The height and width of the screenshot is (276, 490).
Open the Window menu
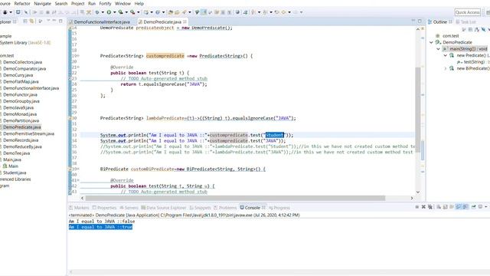coord(122,3)
